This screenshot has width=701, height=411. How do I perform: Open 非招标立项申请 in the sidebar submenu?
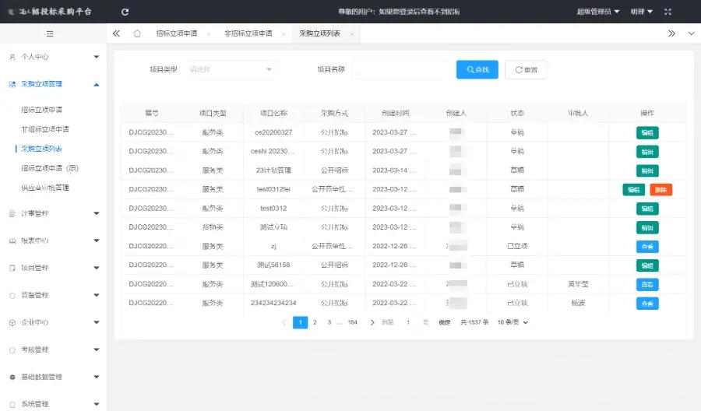45,129
